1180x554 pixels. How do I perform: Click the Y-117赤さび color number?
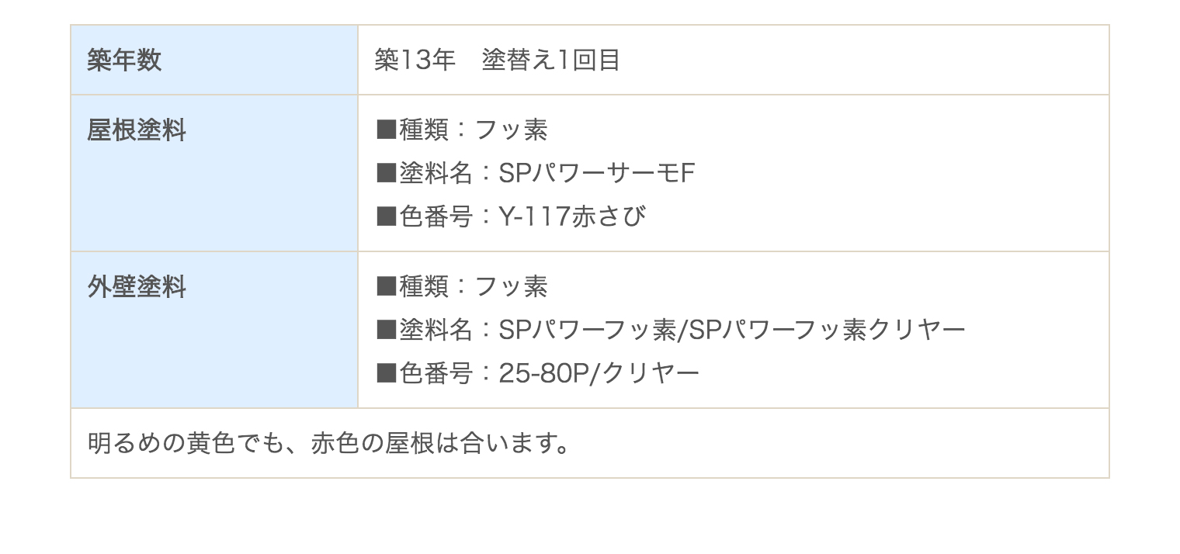[x=572, y=216]
